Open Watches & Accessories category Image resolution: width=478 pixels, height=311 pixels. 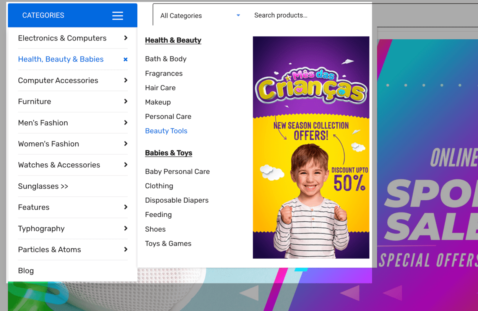pos(59,165)
